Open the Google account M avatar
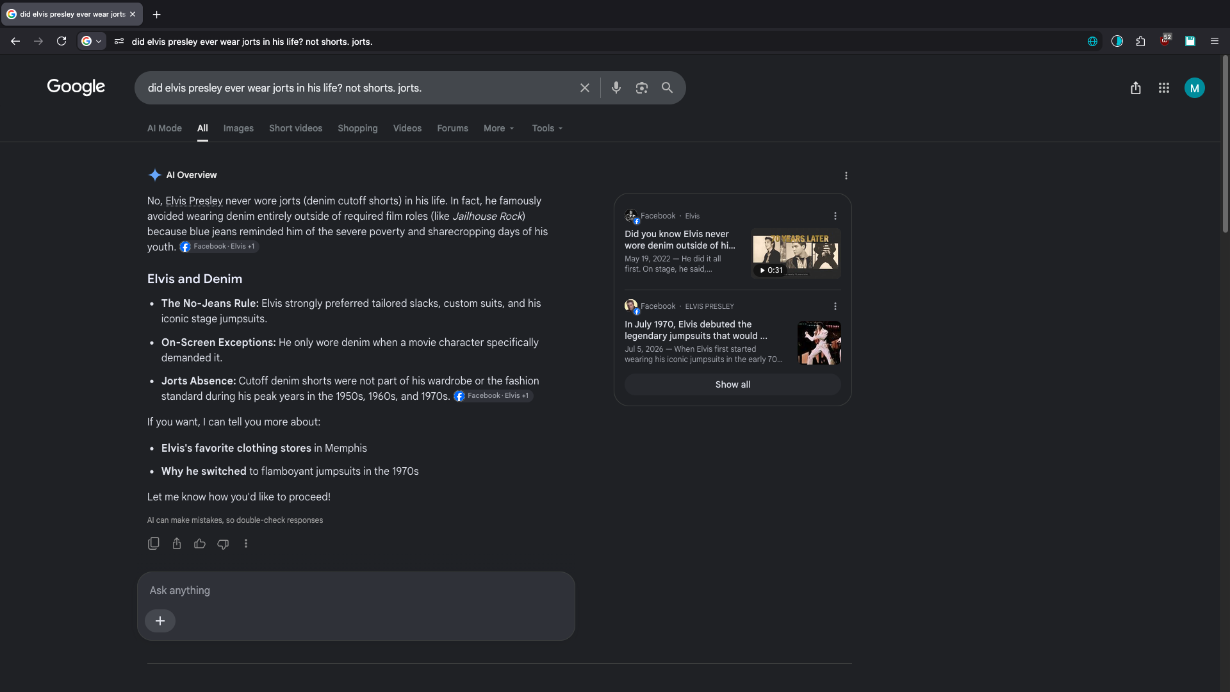This screenshot has height=692, width=1230. pyautogui.click(x=1194, y=88)
